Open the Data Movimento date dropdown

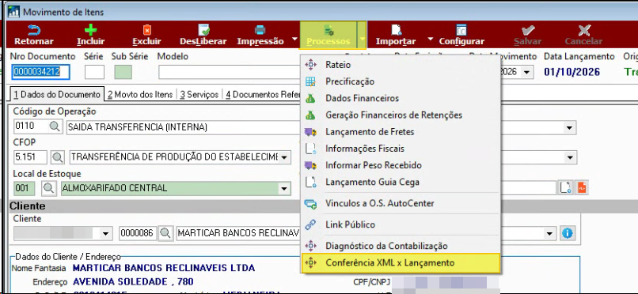pyautogui.click(x=527, y=72)
